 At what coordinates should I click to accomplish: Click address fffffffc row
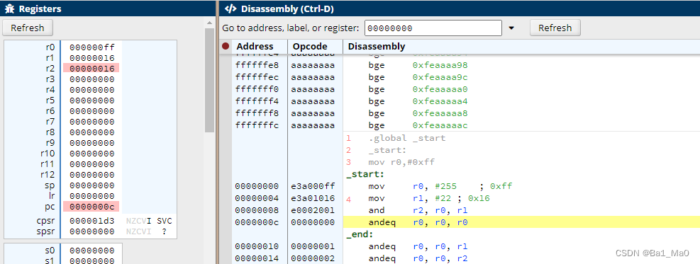[x=257, y=125]
